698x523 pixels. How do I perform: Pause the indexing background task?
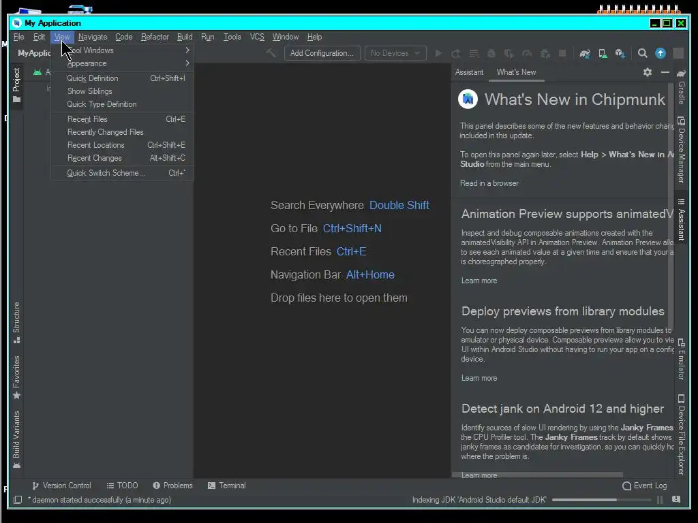(660, 500)
